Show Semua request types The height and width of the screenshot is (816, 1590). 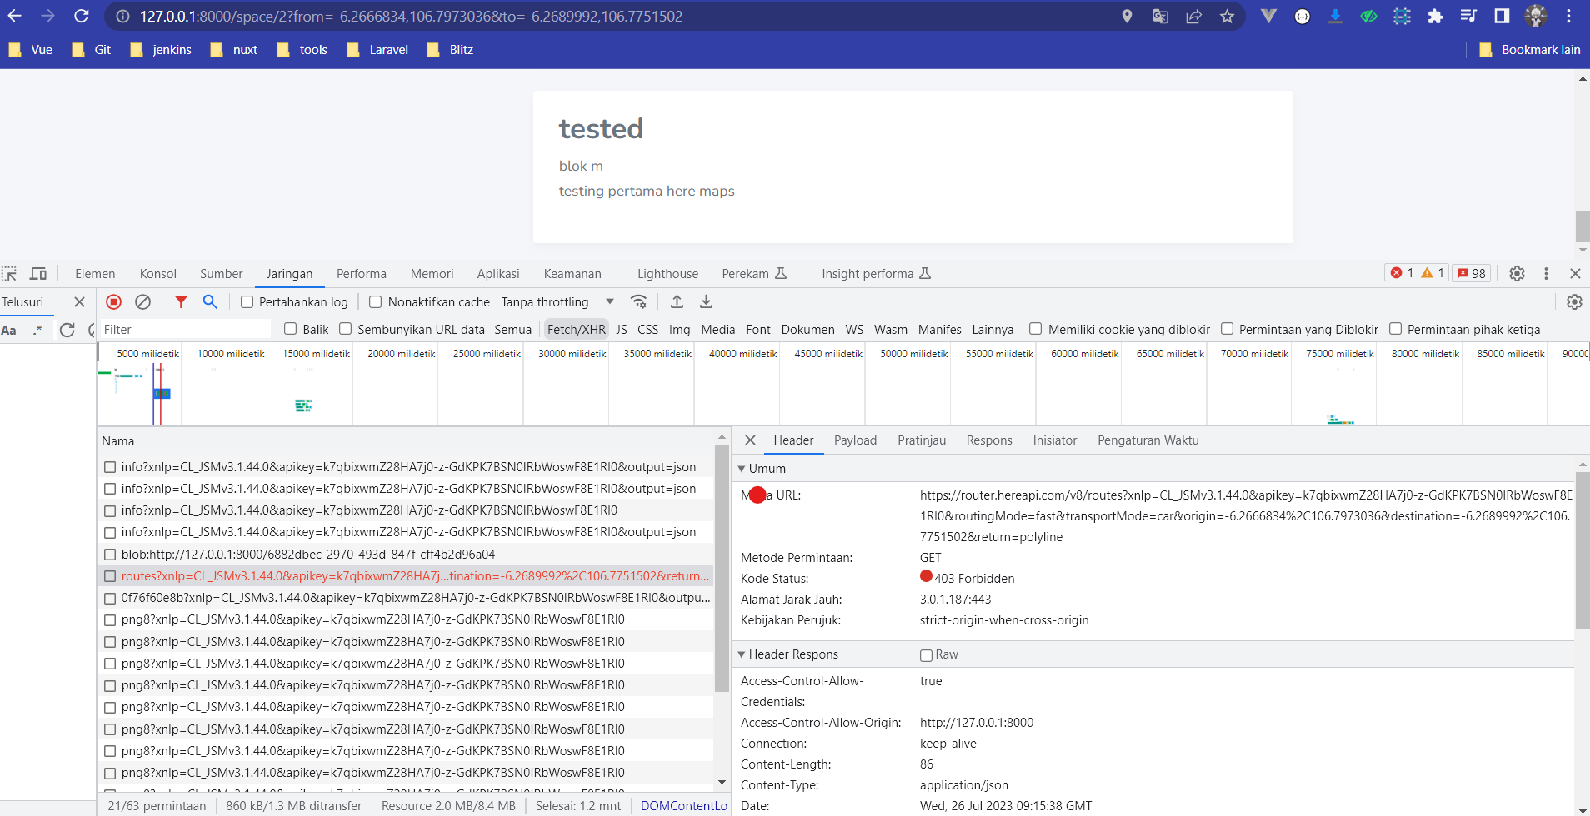coord(512,330)
